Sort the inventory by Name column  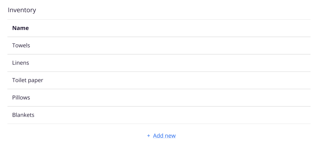[x=20, y=28]
